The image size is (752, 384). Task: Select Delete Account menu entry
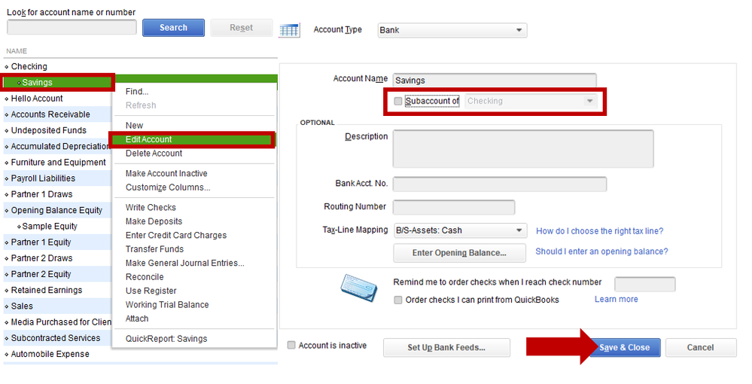click(x=154, y=154)
